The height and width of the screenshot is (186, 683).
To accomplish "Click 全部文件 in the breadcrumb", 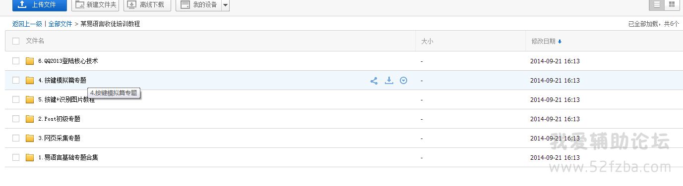I will tap(60, 24).
